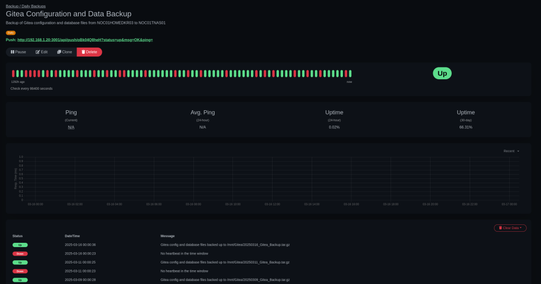Expand the Clear Data dropdown arrow
Viewport: 541px width, 284px height.
[x=521, y=228]
